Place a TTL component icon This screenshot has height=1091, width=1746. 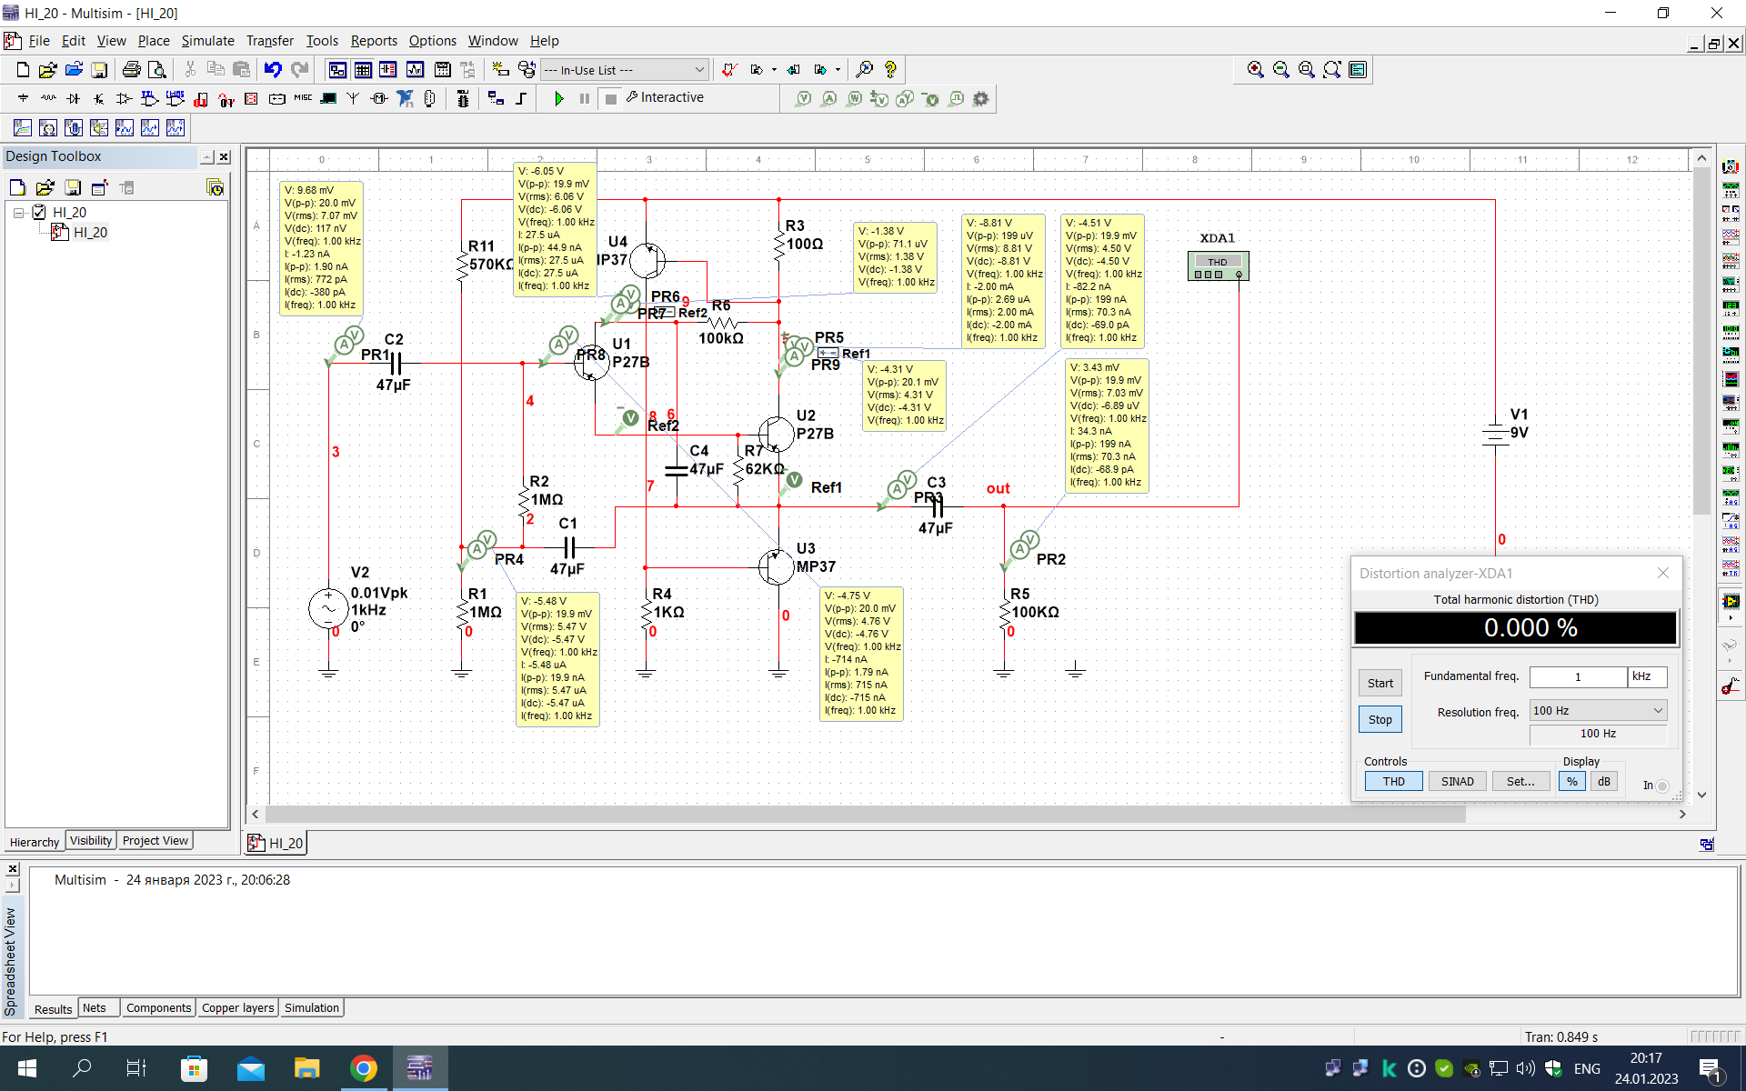click(150, 98)
